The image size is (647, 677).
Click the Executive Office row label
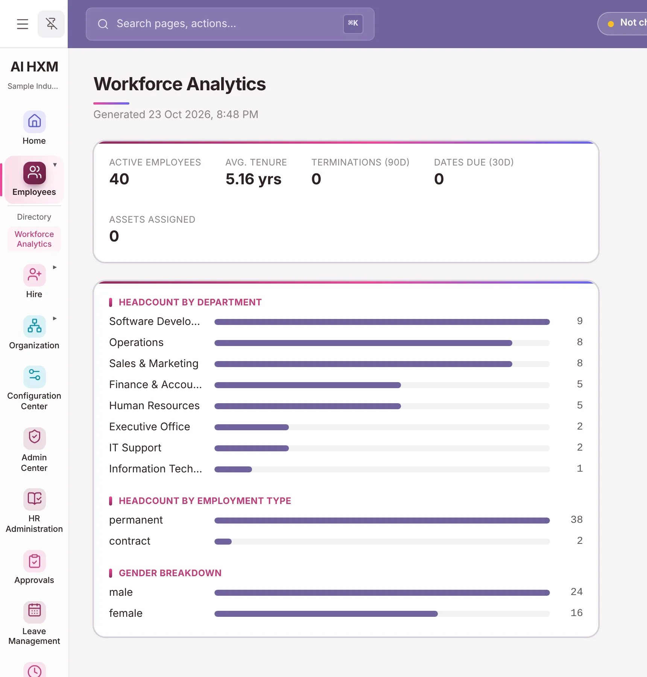(x=149, y=427)
